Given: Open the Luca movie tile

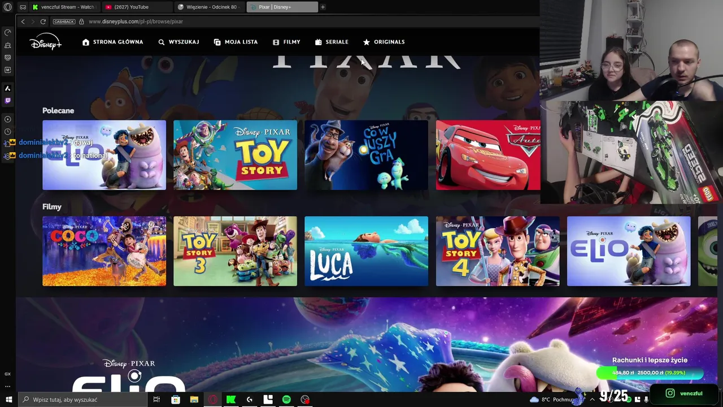Looking at the screenshot, I should click(366, 251).
